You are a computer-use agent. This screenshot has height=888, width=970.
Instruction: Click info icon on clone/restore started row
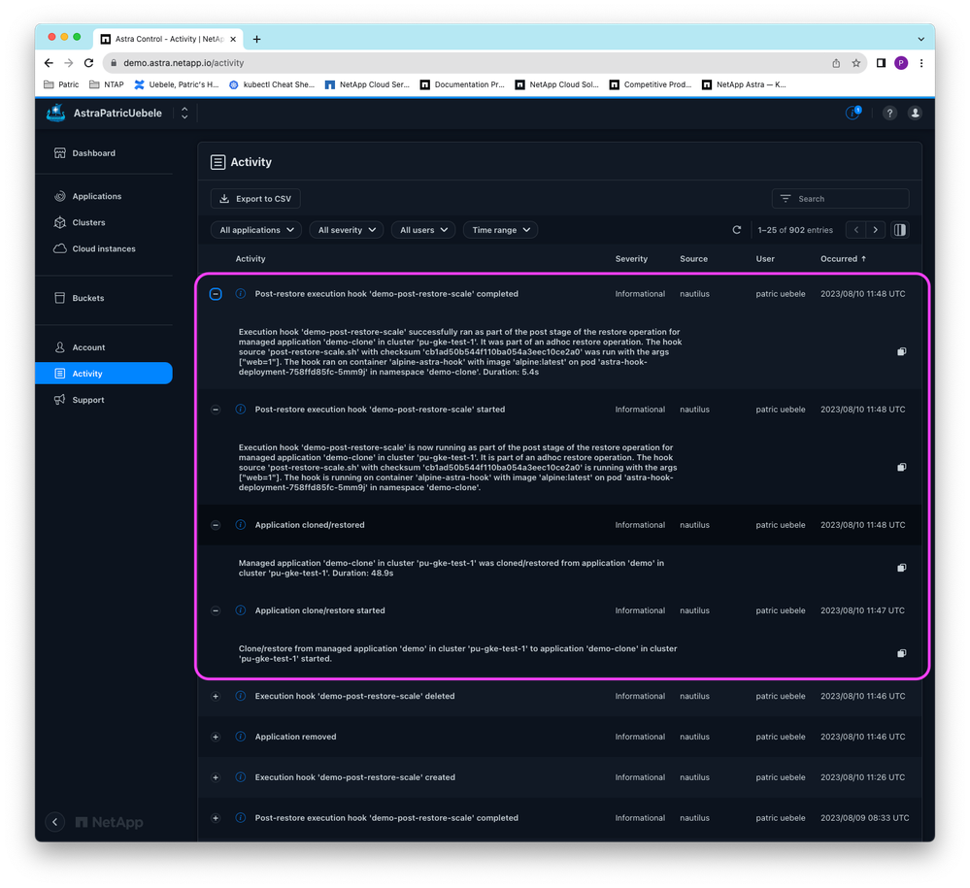tap(241, 611)
